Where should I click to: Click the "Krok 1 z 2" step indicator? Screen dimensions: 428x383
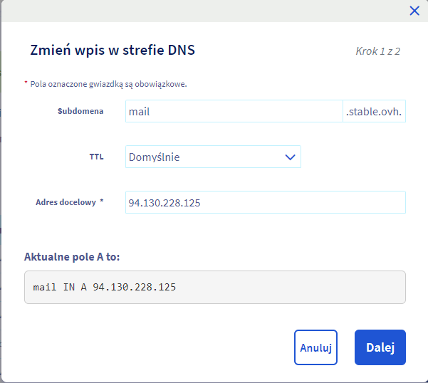pyautogui.click(x=377, y=51)
